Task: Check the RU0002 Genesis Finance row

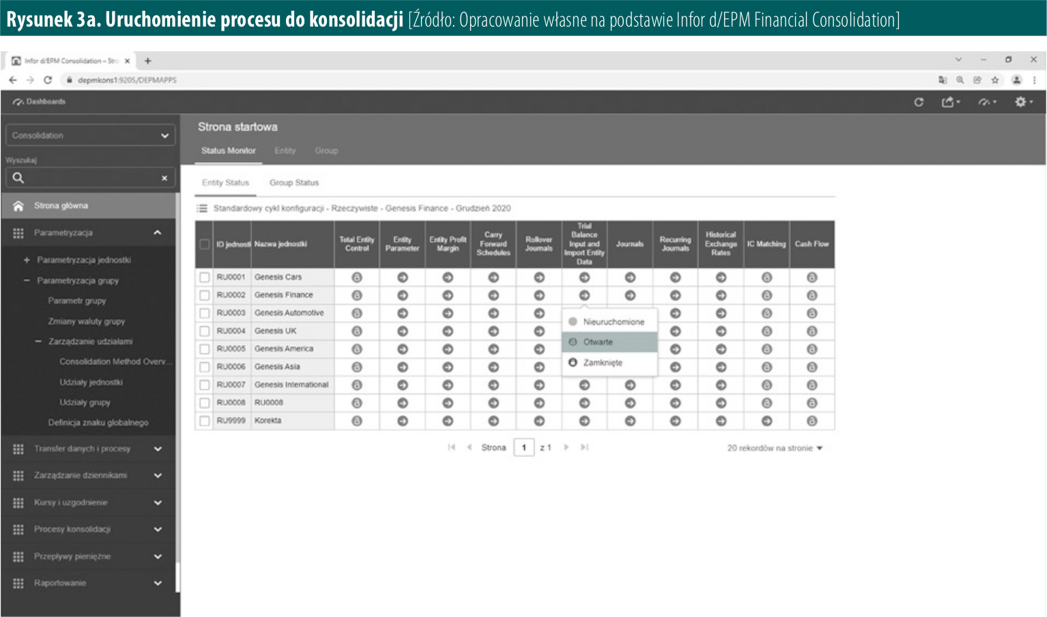Action: 204,295
